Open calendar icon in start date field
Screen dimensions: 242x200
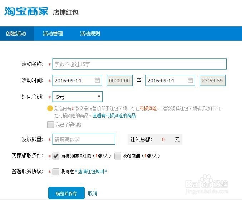97,80
